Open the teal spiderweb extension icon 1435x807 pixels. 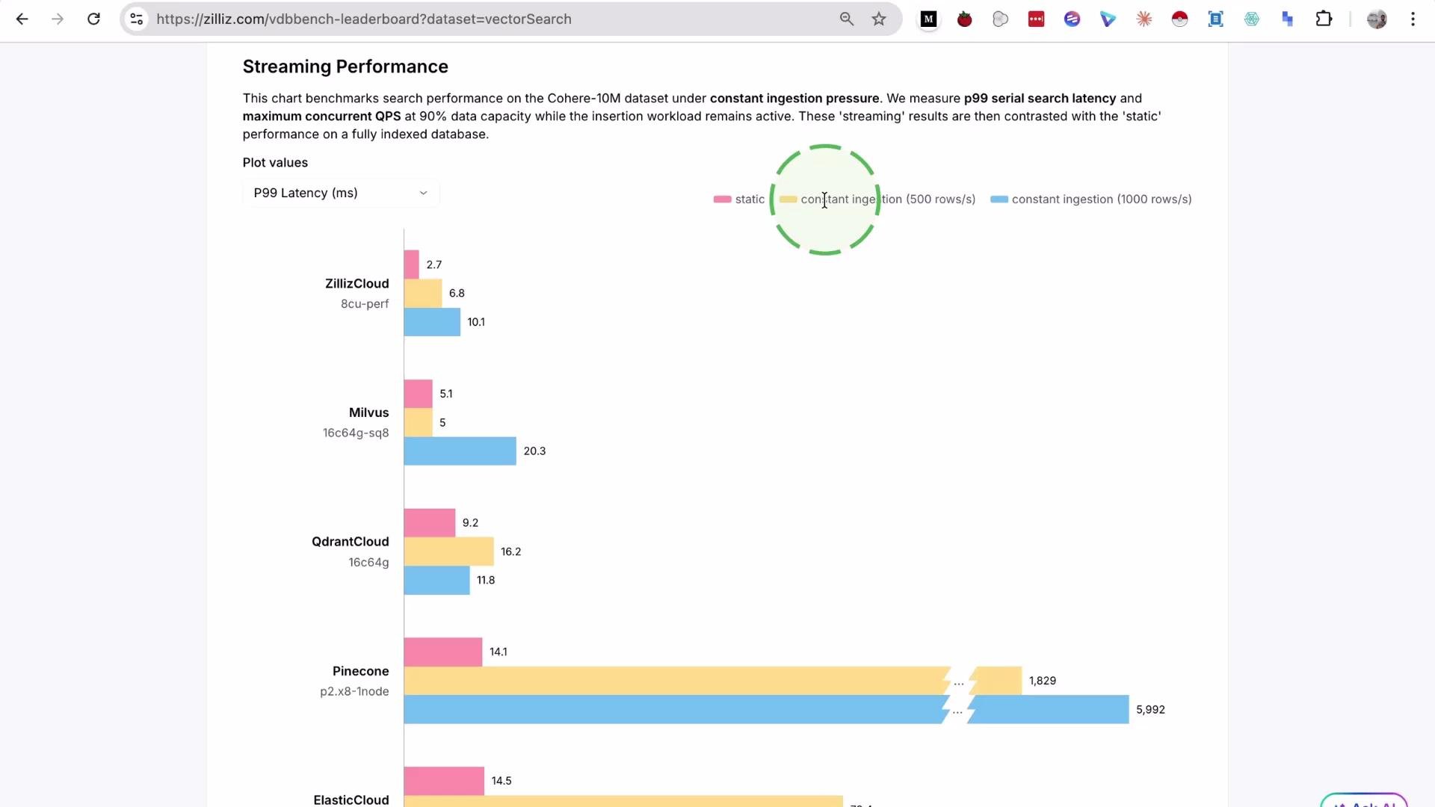[x=1252, y=19]
